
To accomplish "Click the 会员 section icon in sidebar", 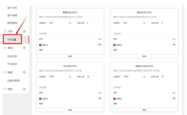I will (5, 31).
